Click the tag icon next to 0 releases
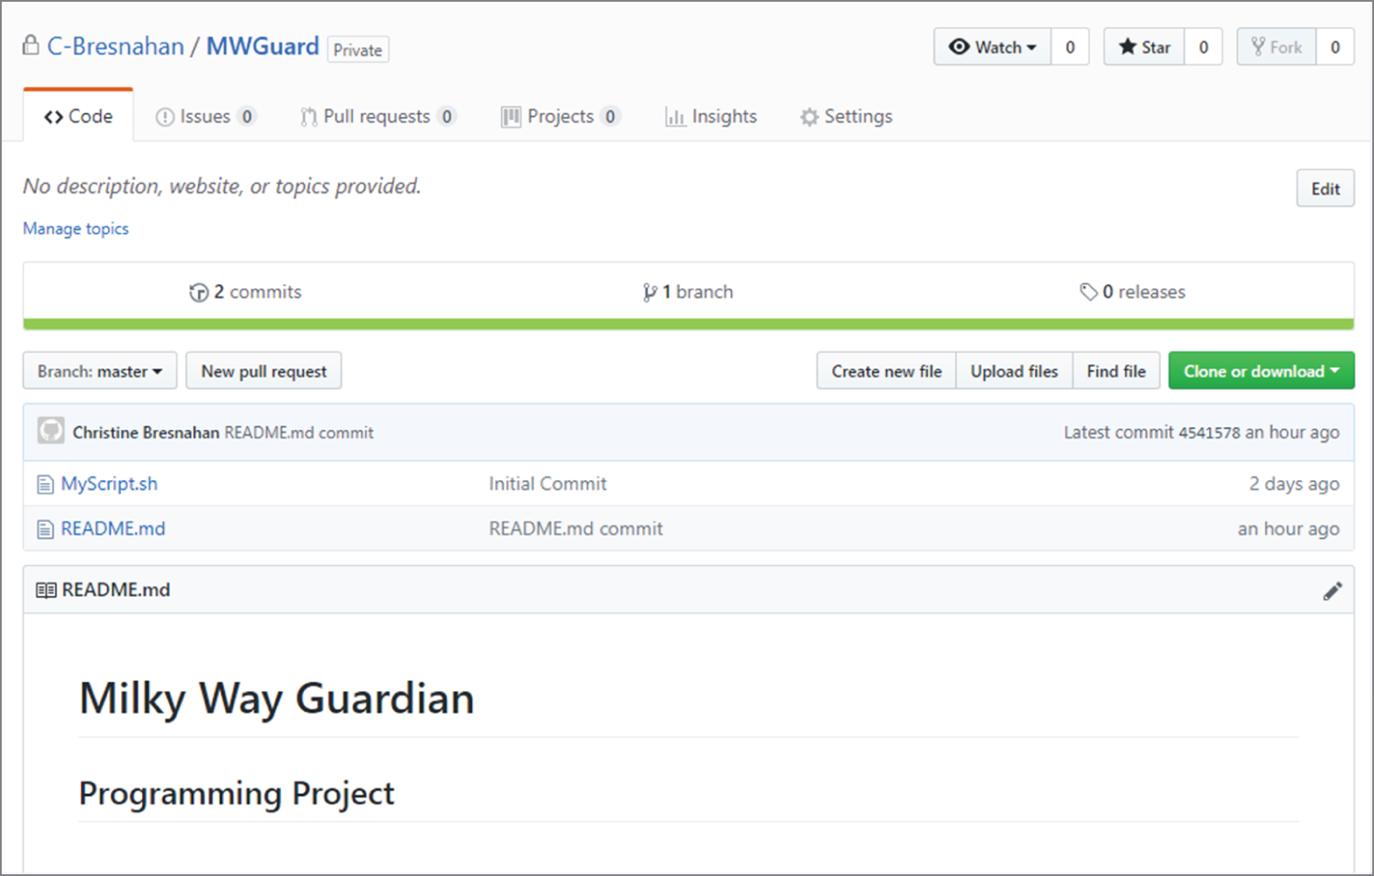Viewport: 1374px width, 876px height. click(x=1088, y=292)
